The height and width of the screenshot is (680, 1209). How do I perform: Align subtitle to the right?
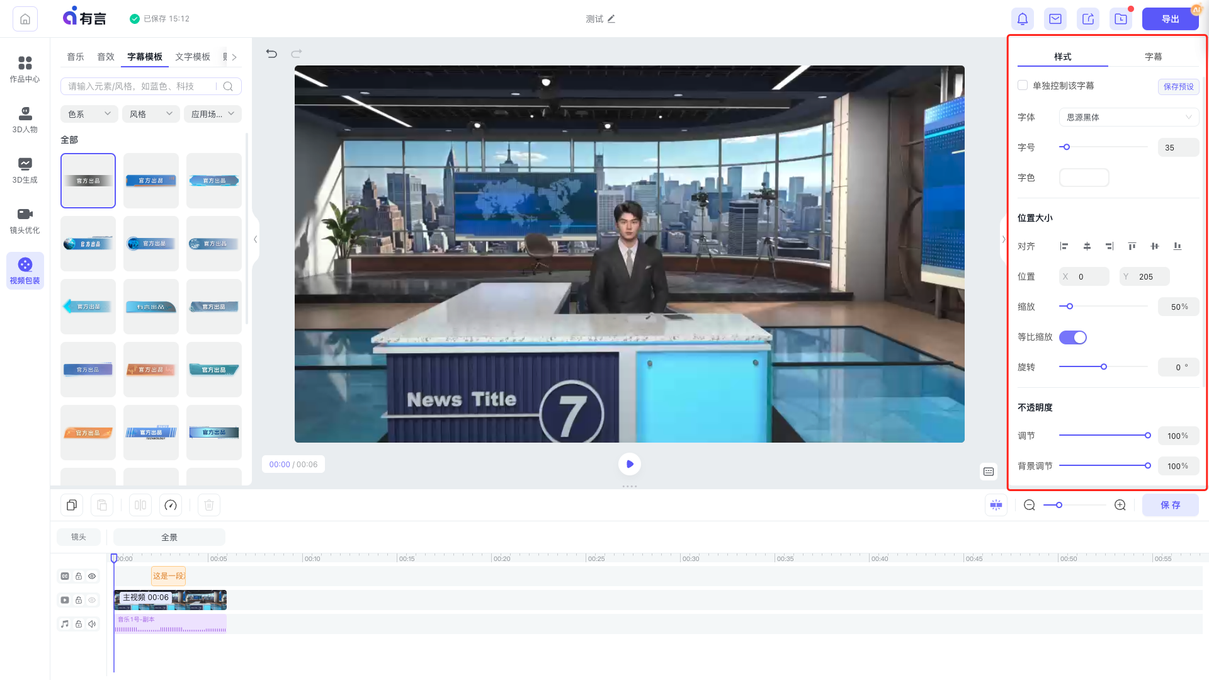click(1110, 246)
